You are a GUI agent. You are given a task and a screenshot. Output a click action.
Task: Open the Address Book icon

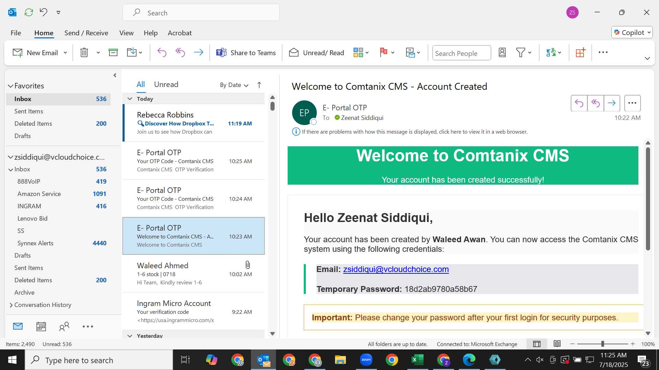point(502,52)
